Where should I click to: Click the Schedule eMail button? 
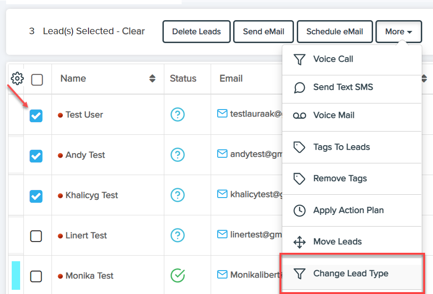[x=335, y=32]
